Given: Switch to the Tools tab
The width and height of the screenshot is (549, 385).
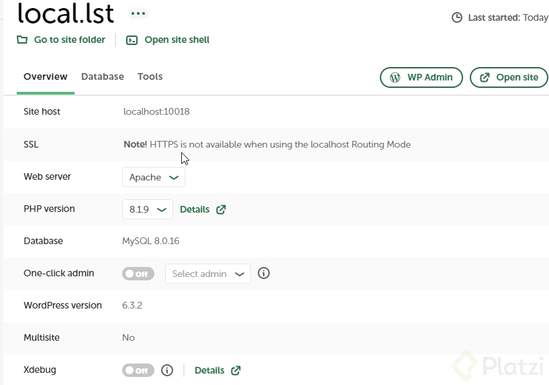Looking at the screenshot, I should (x=150, y=76).
